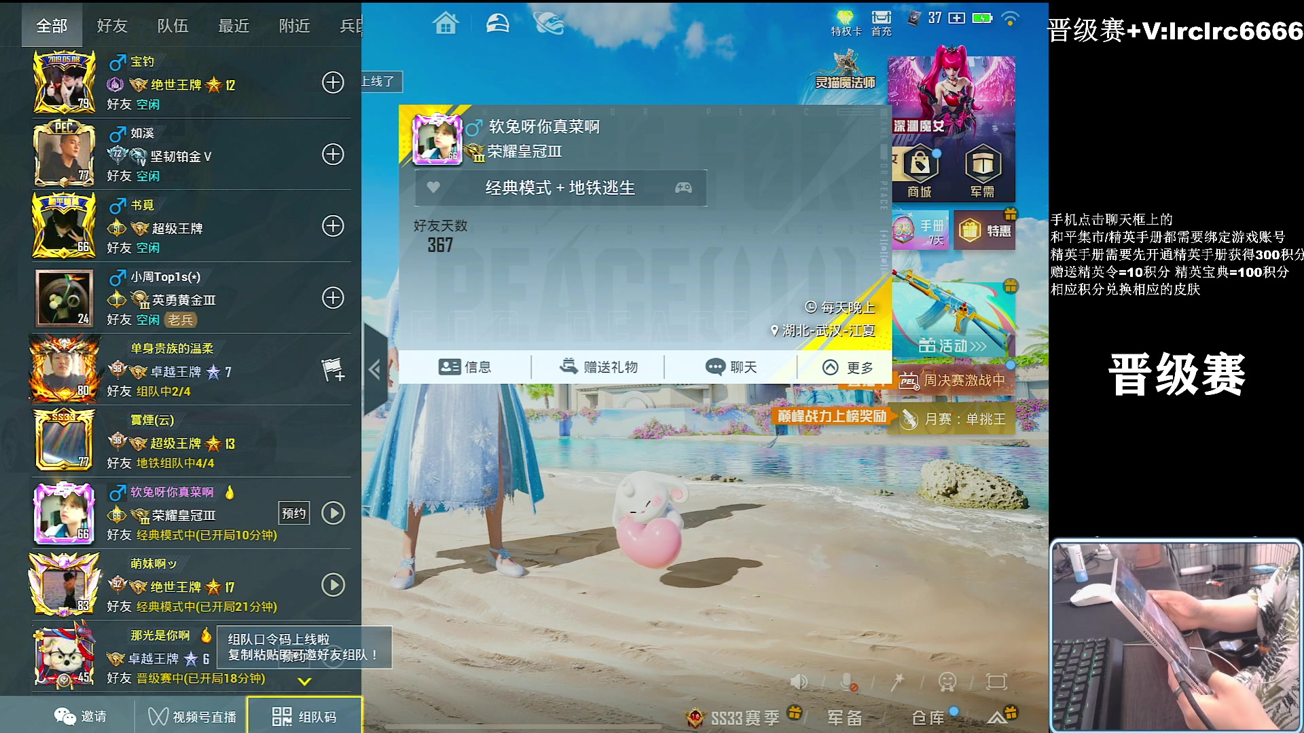Open 深渊魔女 skin promo thumbnail
Screen dimensions: 1304x733
click(952, 95)
